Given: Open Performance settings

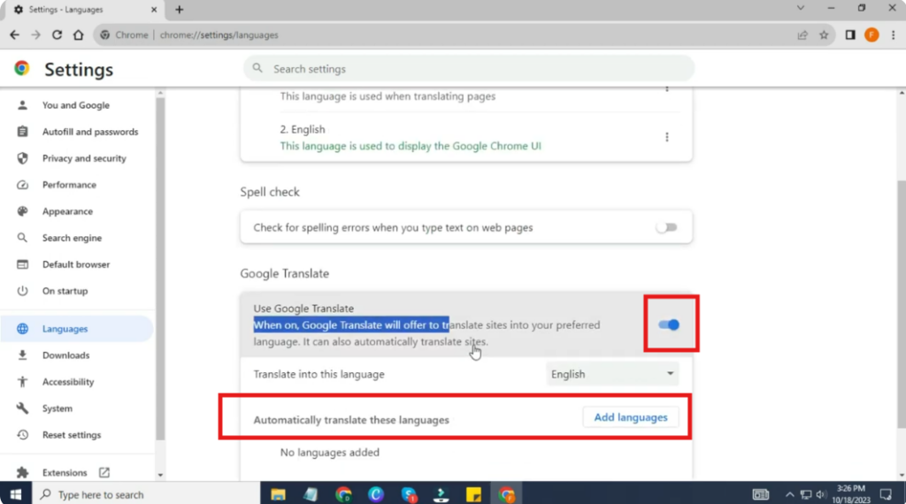Looking at the screenshot, I should (x=69, y=185).
